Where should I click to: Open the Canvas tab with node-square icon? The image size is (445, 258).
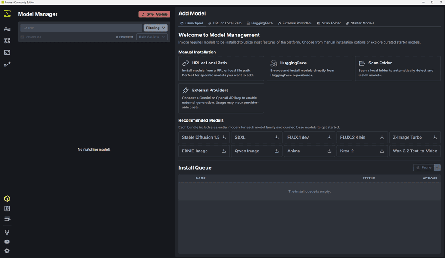[7, 40]
